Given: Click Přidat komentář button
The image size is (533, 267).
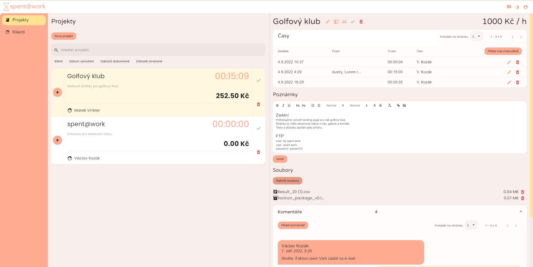Looking at the screenshot, I should 293,225.
